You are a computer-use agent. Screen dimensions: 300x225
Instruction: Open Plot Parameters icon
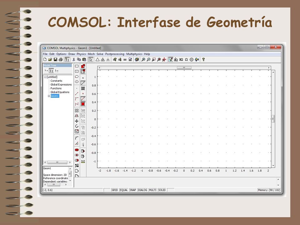137,59
